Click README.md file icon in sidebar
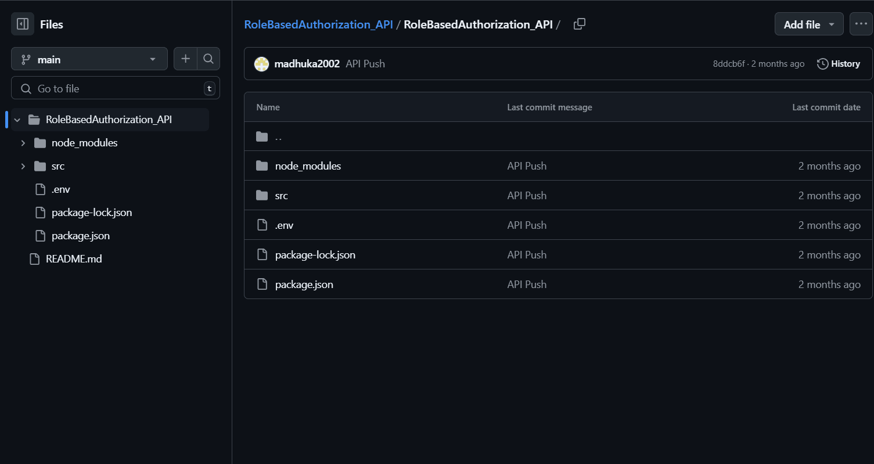 point(35,259)
